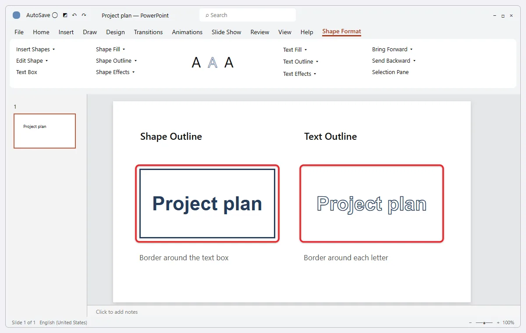Redo the last action
Viewport: 526px width, 333px height.
click(84, 15)
